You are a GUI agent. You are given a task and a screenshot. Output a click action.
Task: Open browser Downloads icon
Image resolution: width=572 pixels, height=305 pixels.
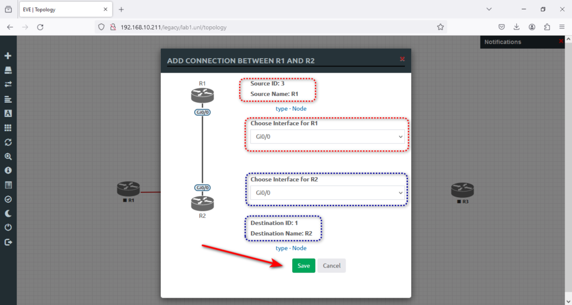[x=517, y=27]
